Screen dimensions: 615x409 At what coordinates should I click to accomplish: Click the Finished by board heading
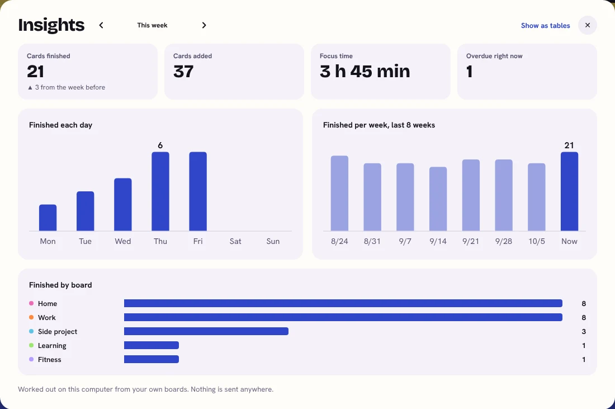coord(60,285)
